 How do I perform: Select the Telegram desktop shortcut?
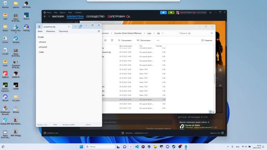point(16,40)
